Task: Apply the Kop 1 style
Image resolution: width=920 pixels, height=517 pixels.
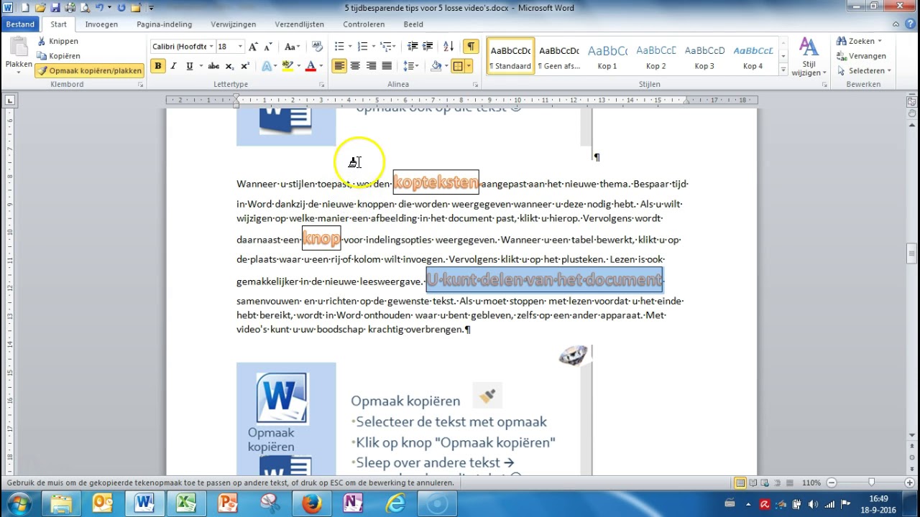Action: click(607, 57)
